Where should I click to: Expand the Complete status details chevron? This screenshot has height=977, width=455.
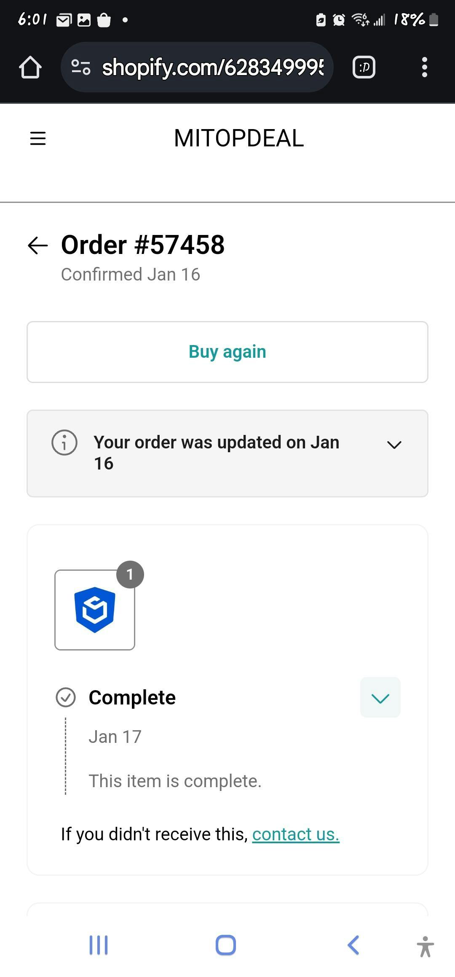tap(380, 697)
